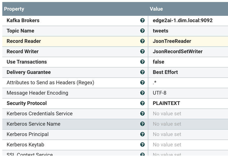
Task: Edit the Topic Name value tweets
Action: click(160, 31)
